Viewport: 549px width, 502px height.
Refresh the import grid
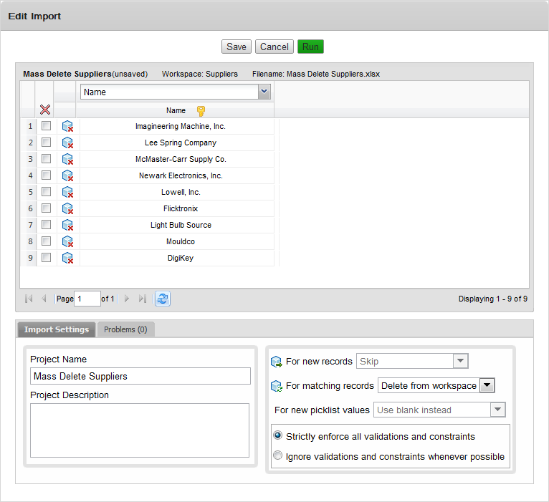click(x=163, y=299)
